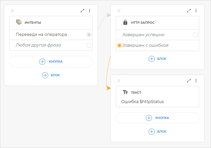The image size is (211, 148).
Task: Click the connection curve icon on Text card
Action: tap(189, 81)
